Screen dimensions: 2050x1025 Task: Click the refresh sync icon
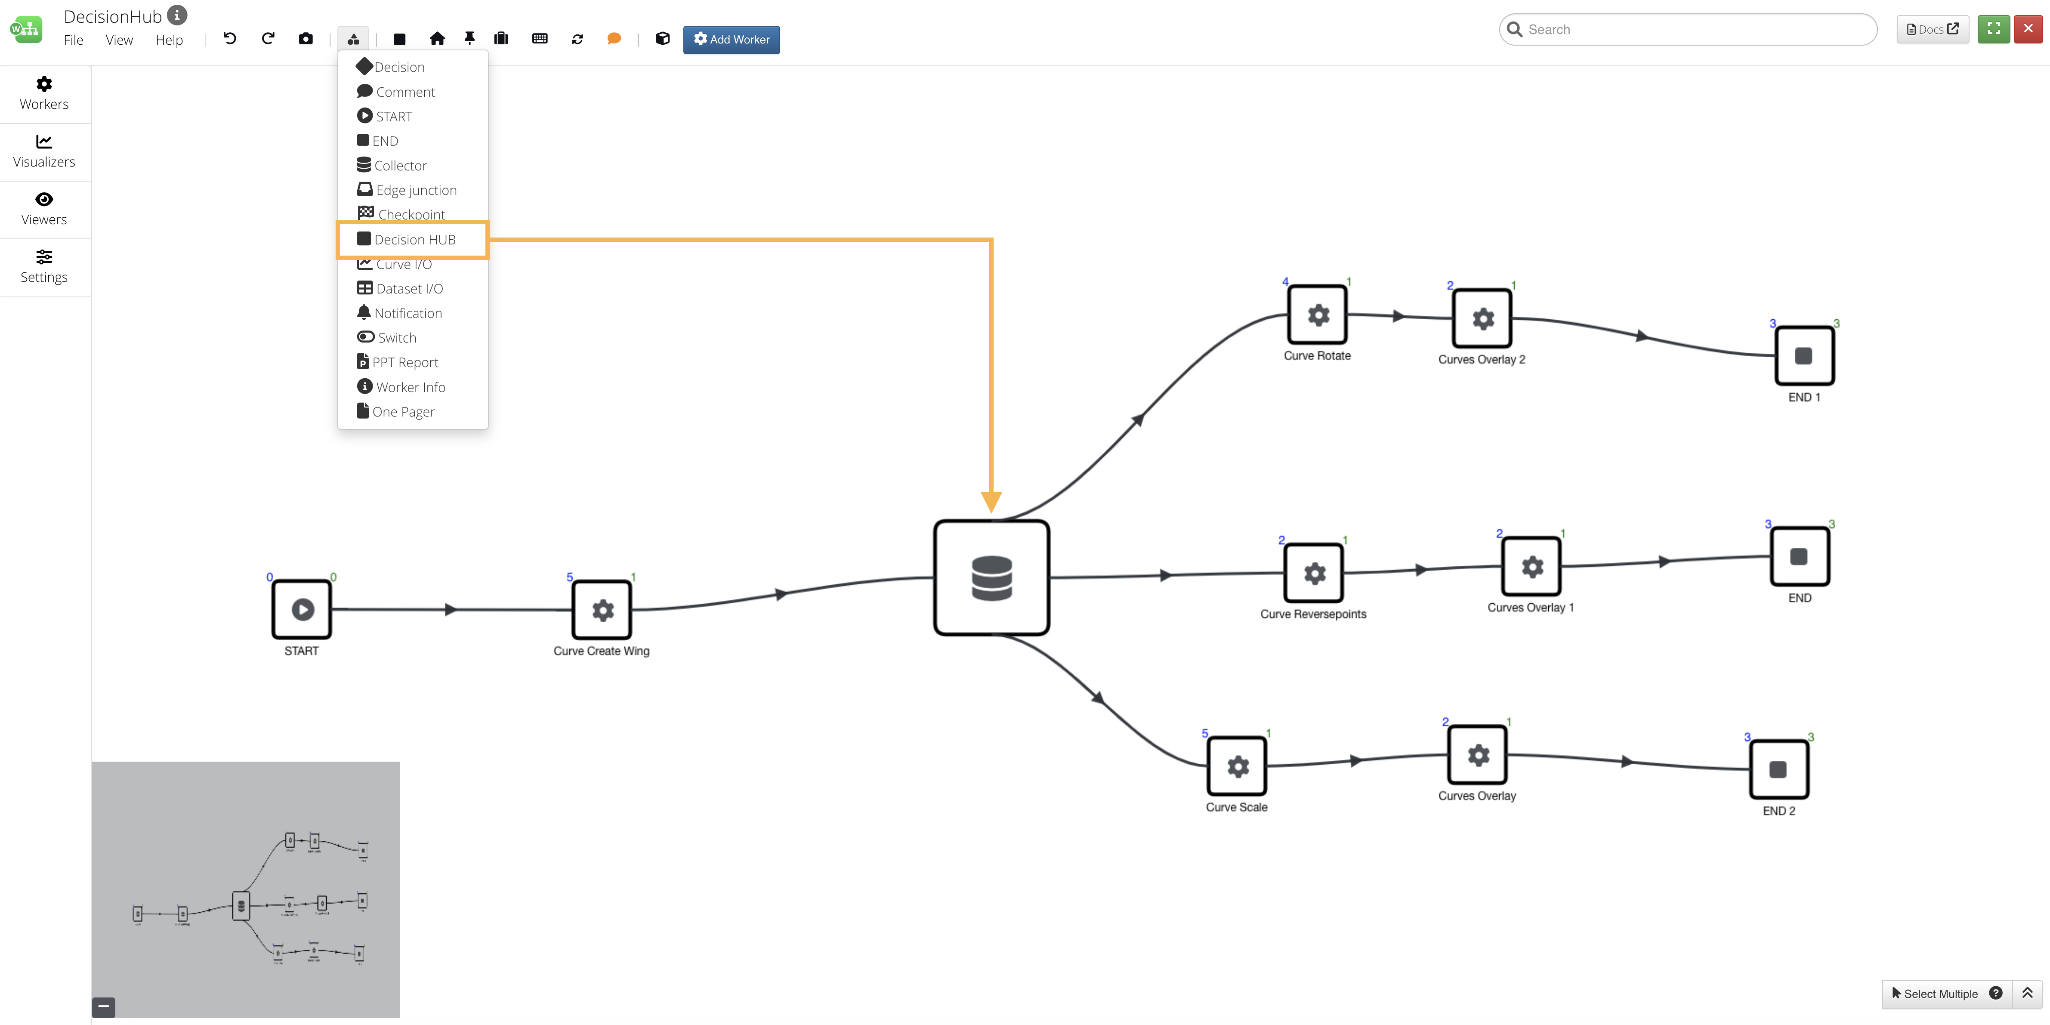[x=578, y=38]
